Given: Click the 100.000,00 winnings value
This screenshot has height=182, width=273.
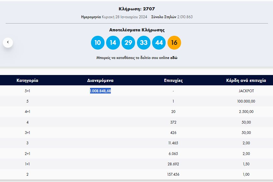Looking at the screenshot, I should click(x=246, y=101).
